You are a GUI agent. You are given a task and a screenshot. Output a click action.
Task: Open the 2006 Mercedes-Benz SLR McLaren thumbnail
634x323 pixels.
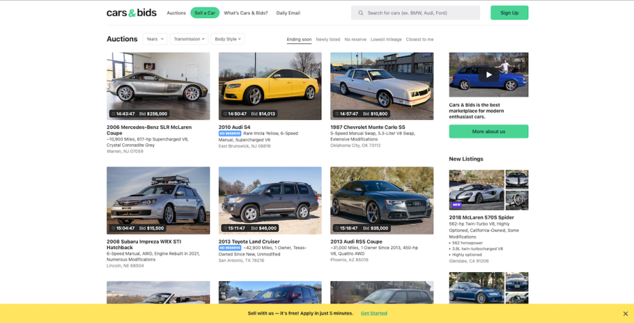point(158,86)
